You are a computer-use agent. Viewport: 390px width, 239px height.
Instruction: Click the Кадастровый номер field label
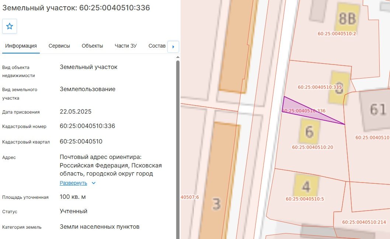(x=24, y=127)
